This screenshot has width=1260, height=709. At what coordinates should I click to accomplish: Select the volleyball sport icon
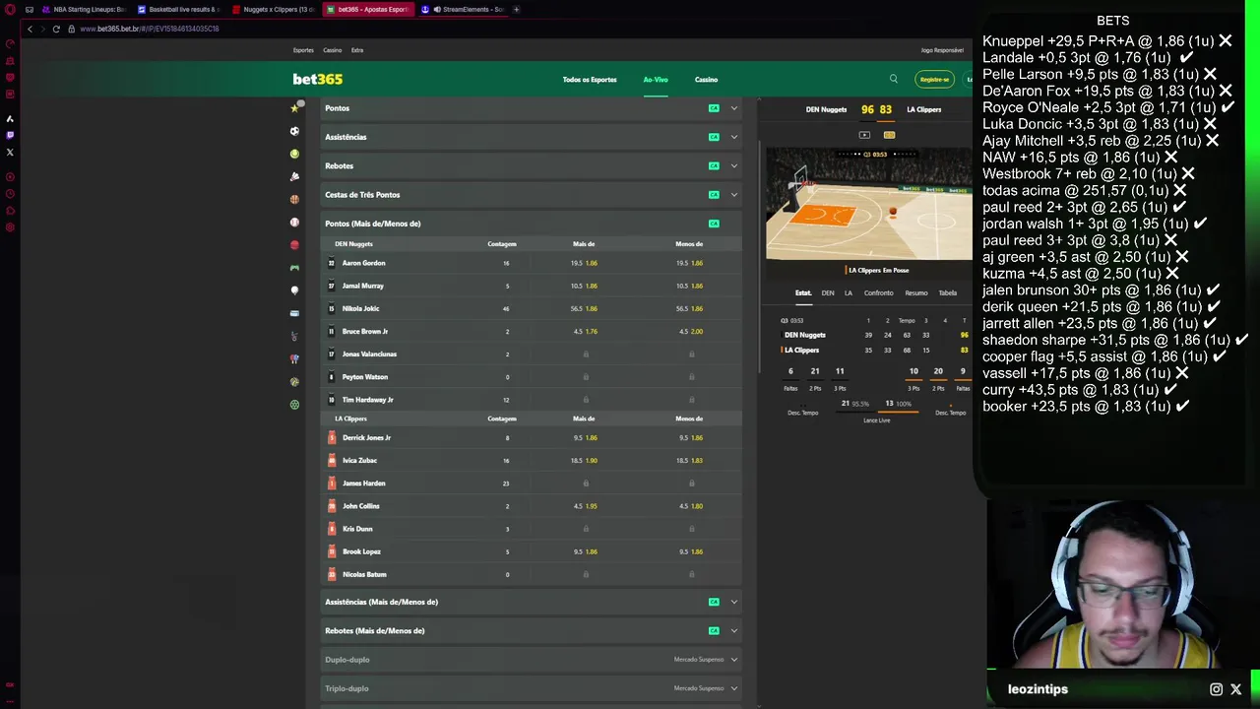tap(294, 382)
